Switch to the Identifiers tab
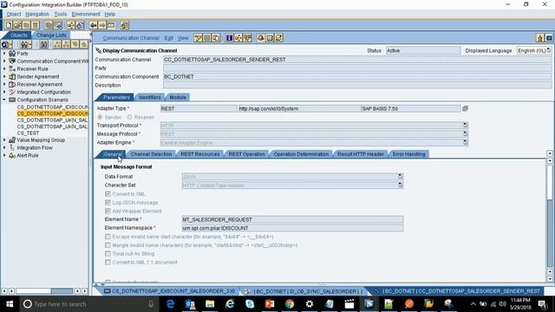Viewport: 555px width, 312px height. point(149,97)
